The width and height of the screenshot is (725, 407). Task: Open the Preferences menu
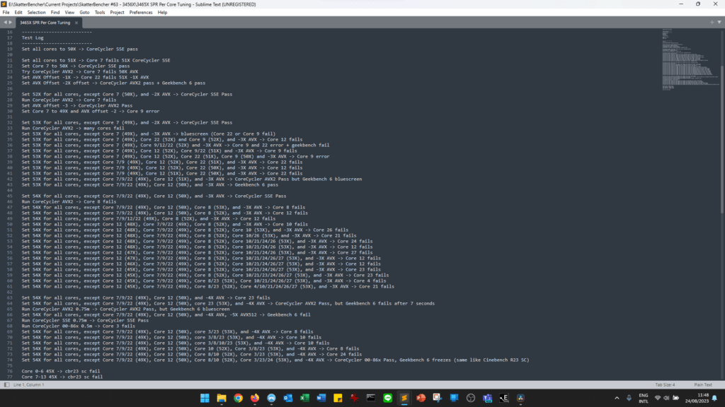(141, 13)
